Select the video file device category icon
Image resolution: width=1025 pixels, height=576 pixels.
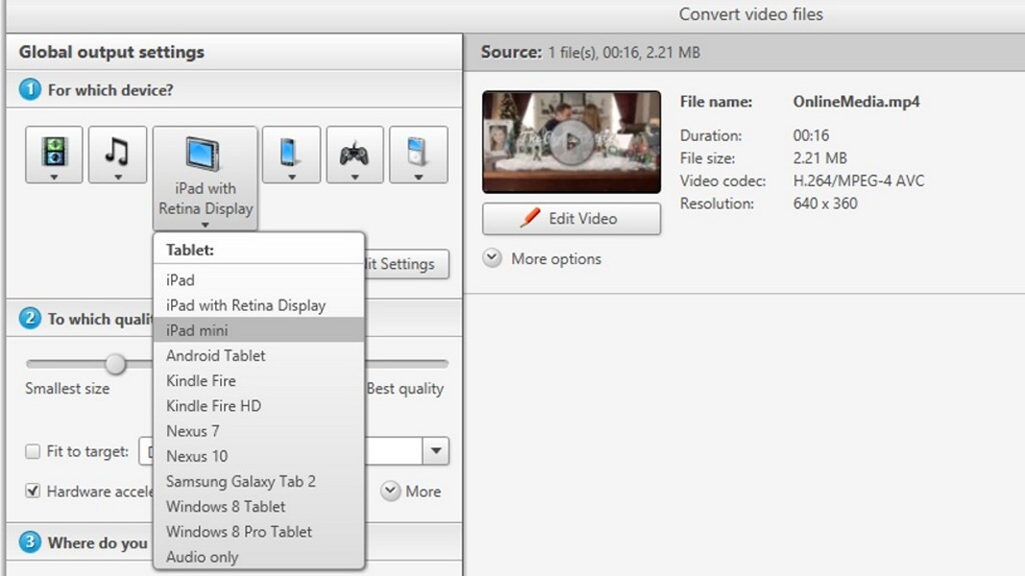pyautogui.click(x=54, y=155)
